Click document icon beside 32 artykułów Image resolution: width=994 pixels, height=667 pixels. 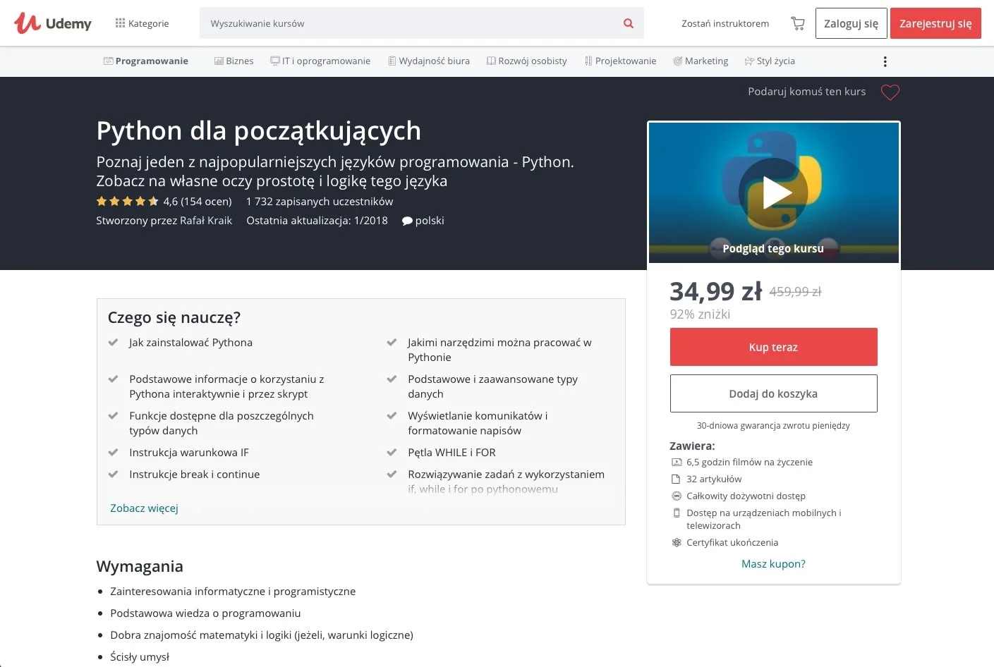click(676, 479)
